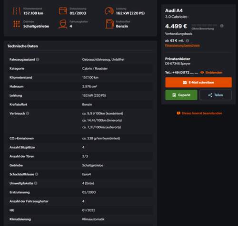The image size is (238, 226).
Task: Open Finanzierung berechnen link
Action: [x=182, y=46]
